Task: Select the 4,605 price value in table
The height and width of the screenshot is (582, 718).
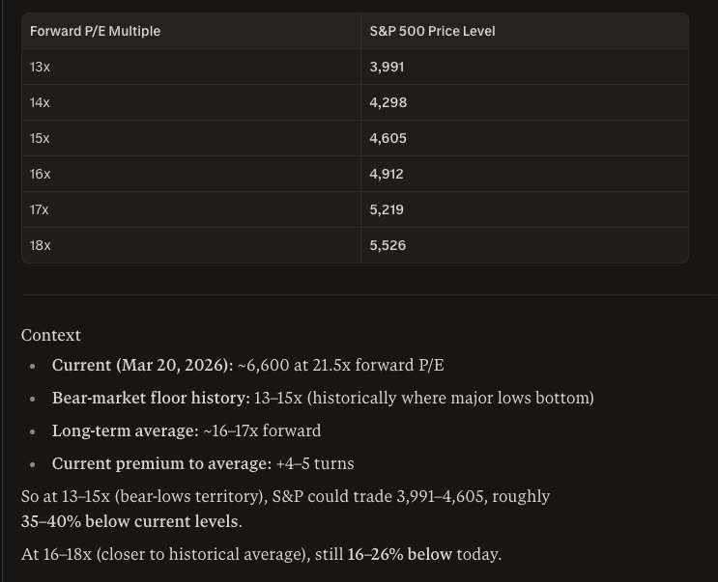Action: click(388, 138)
